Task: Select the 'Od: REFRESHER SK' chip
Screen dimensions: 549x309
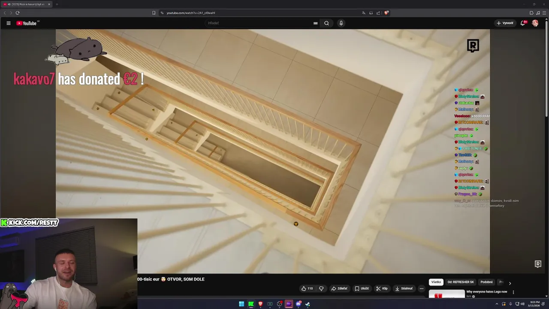Action: (x=461, y=282)
